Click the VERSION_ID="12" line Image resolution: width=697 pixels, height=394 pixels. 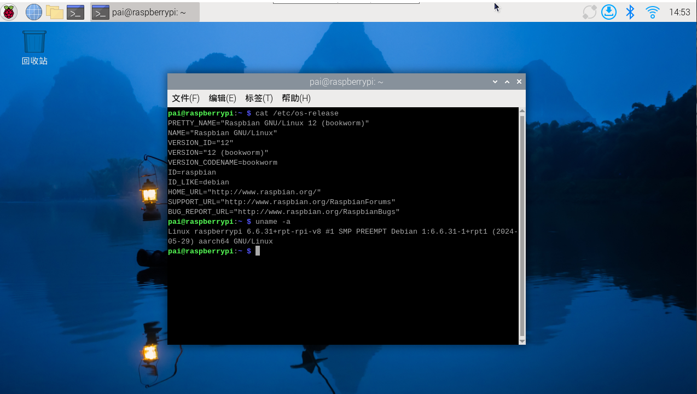pos(201,143)
